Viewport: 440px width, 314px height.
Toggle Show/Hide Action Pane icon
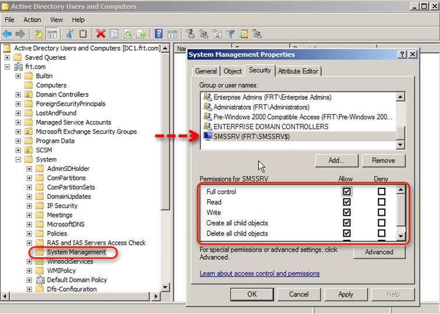coord(172,34)
